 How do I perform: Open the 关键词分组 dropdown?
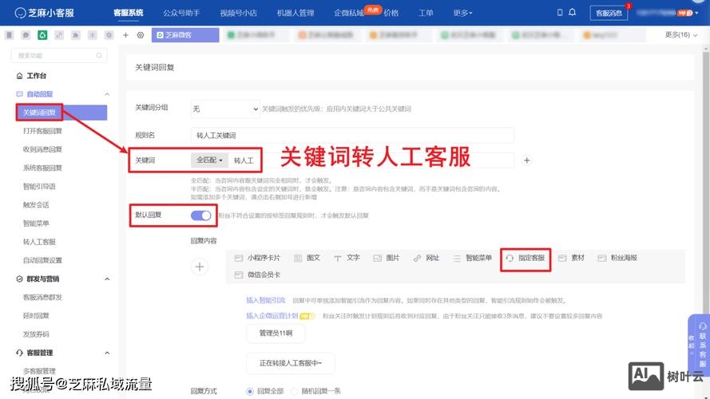(x=225, y=109)
